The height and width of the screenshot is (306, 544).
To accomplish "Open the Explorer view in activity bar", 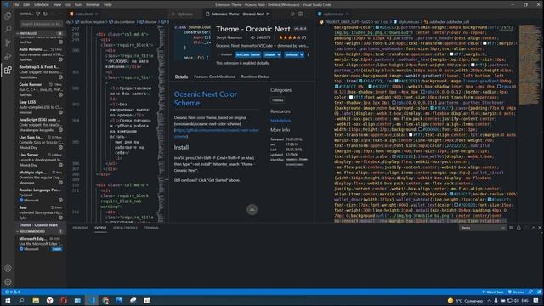I will [8, 15].
